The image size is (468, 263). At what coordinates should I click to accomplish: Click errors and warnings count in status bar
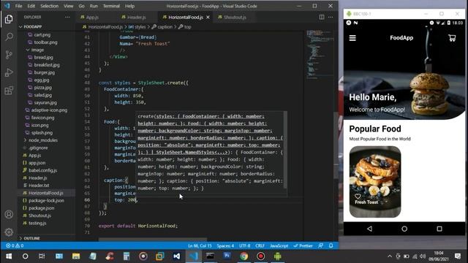tap(15, 245)
